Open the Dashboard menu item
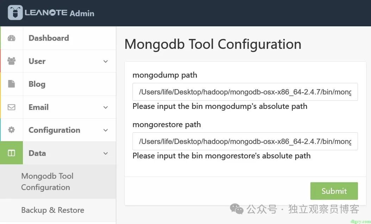 click(x=58, y=38)
